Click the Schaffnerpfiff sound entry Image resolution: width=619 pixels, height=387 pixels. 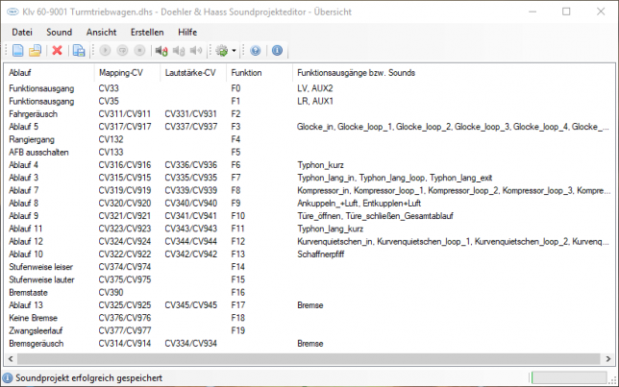[321, 254]
